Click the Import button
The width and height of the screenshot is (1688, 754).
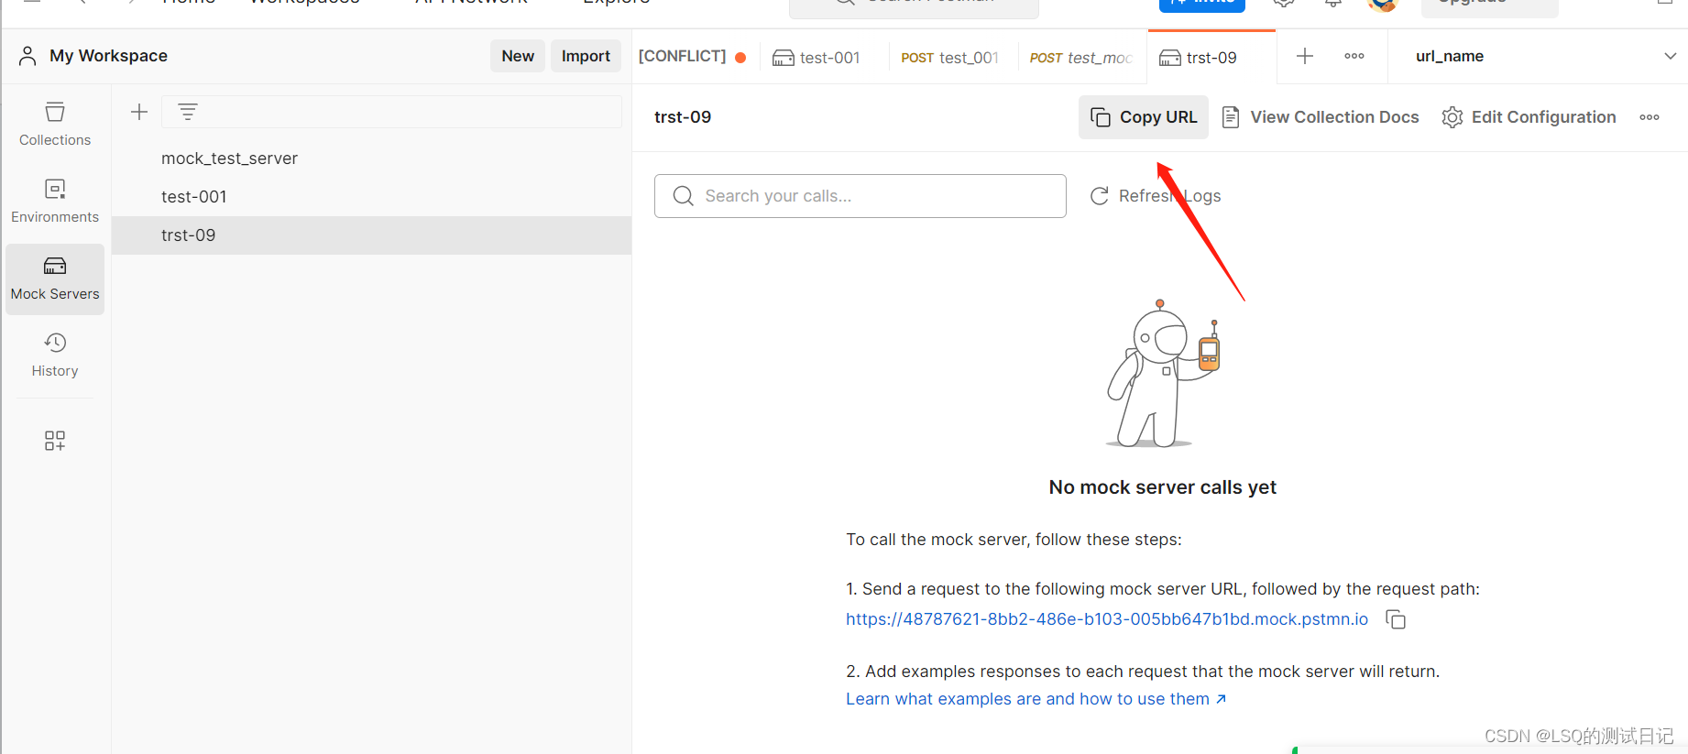coord(586,56)
